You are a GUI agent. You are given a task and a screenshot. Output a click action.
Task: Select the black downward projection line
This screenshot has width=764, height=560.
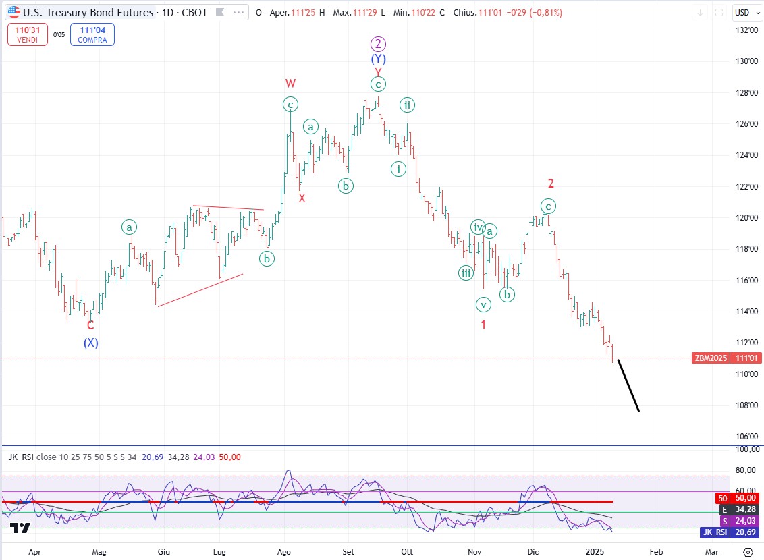click(x=628, y=385)
